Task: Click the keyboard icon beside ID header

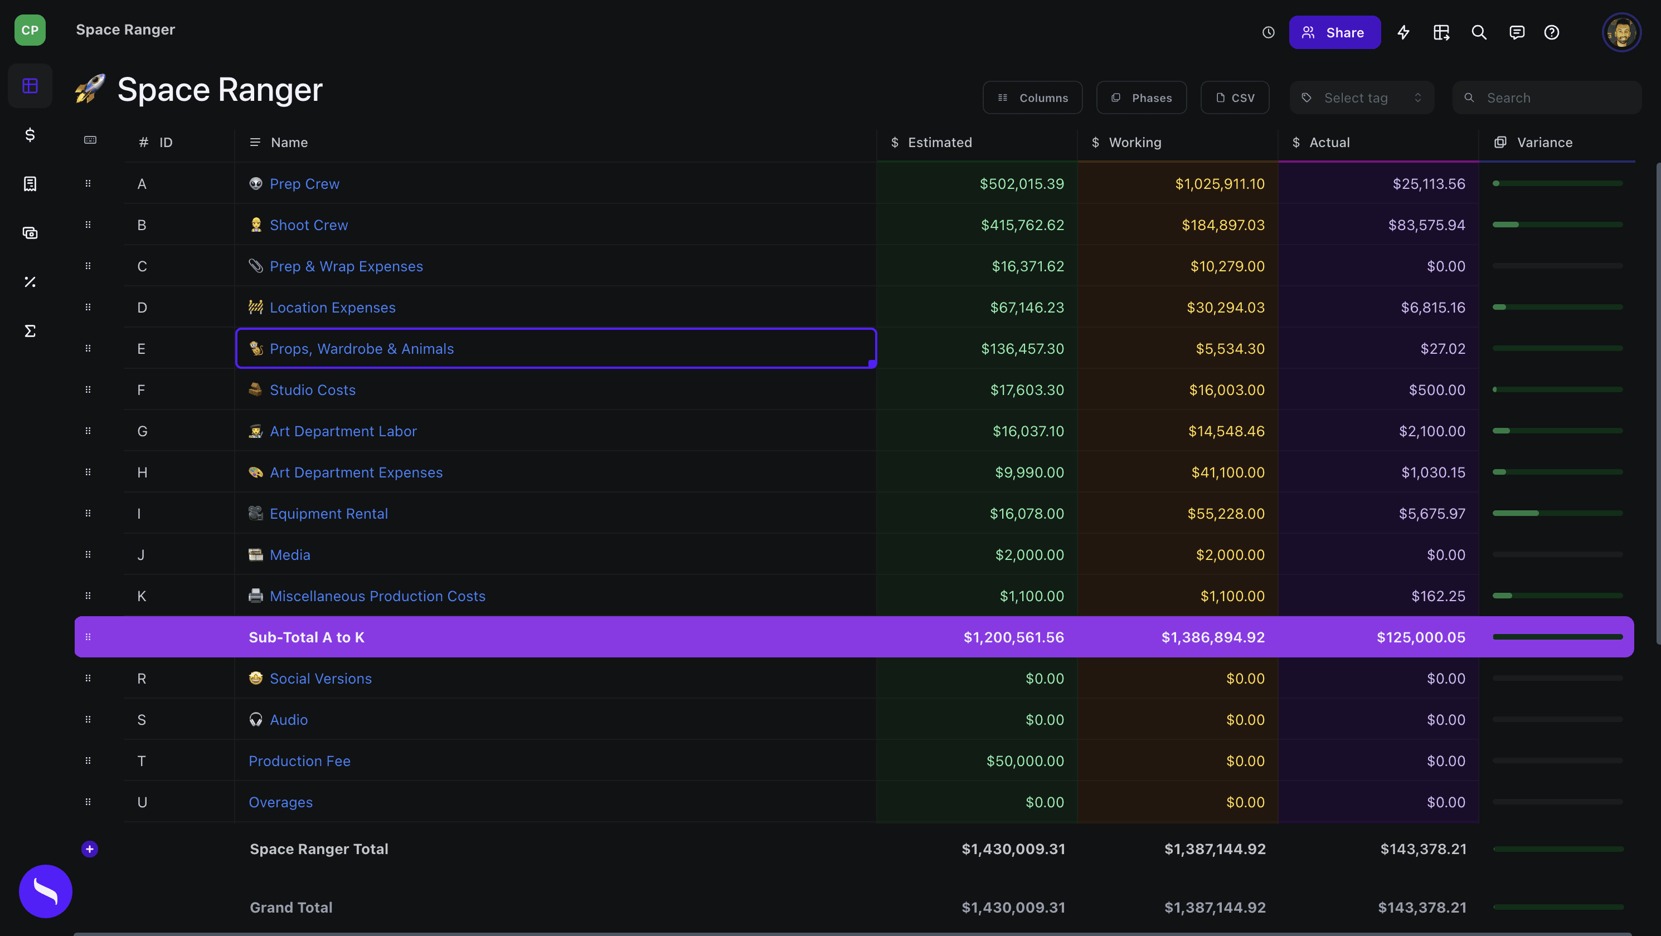Action: click(90, 140)
